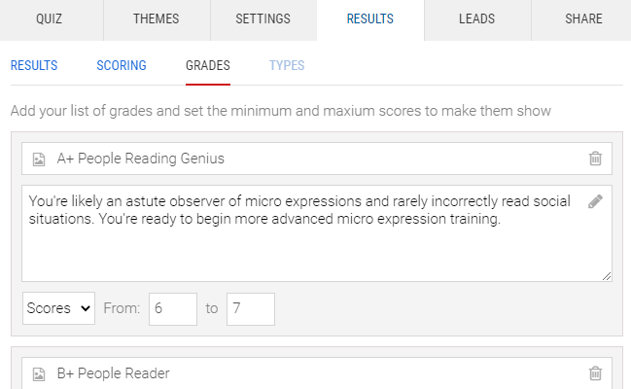631x389 pixels.
Task: Switch to the SCORING sub-tab
Action: point(122,65)
